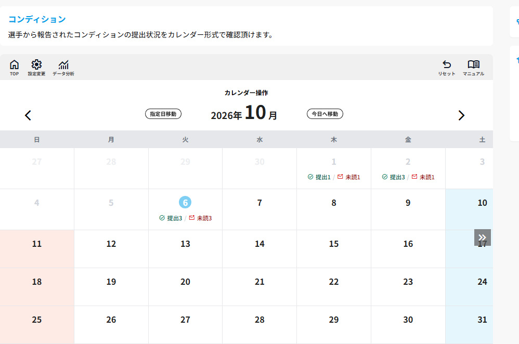Click the double-chevron expand side panel button
The width and height of the screenshot is (519, 344).
click(482, 237)
